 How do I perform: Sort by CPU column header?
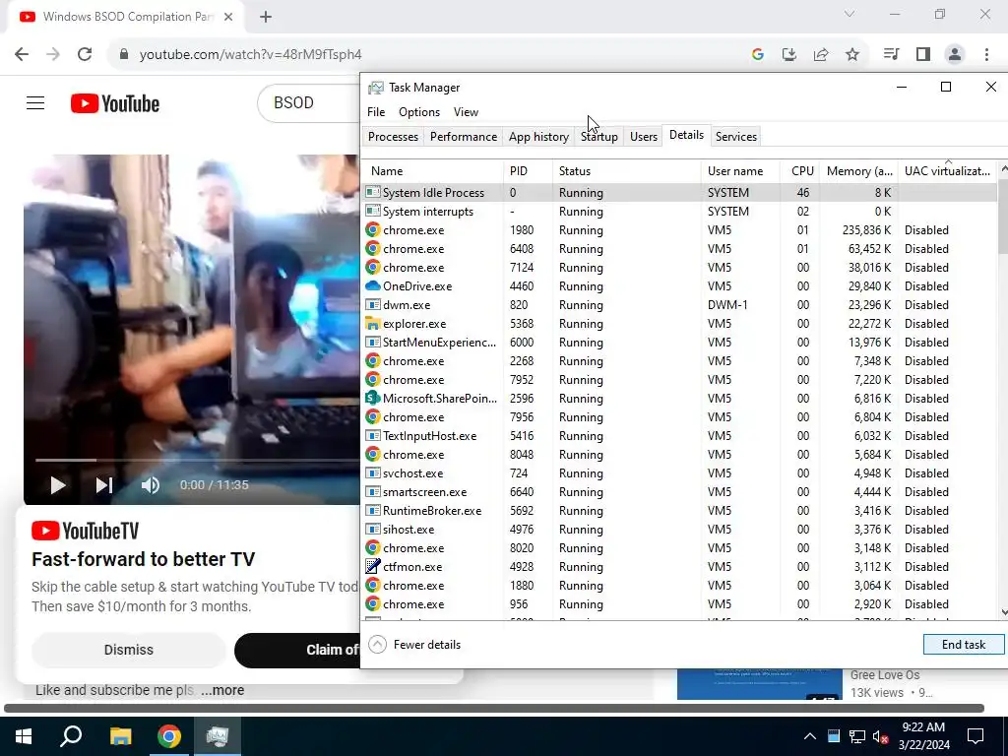799,171
